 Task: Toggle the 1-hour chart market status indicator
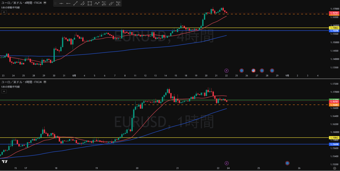click(45, 82)
